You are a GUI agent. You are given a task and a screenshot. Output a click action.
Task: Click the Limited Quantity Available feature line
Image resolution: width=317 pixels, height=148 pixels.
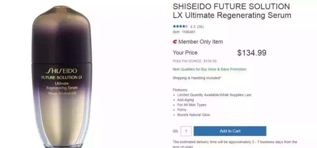pyautogui.click(x=214, y=95)
